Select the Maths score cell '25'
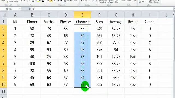 [x=49, y=57]
